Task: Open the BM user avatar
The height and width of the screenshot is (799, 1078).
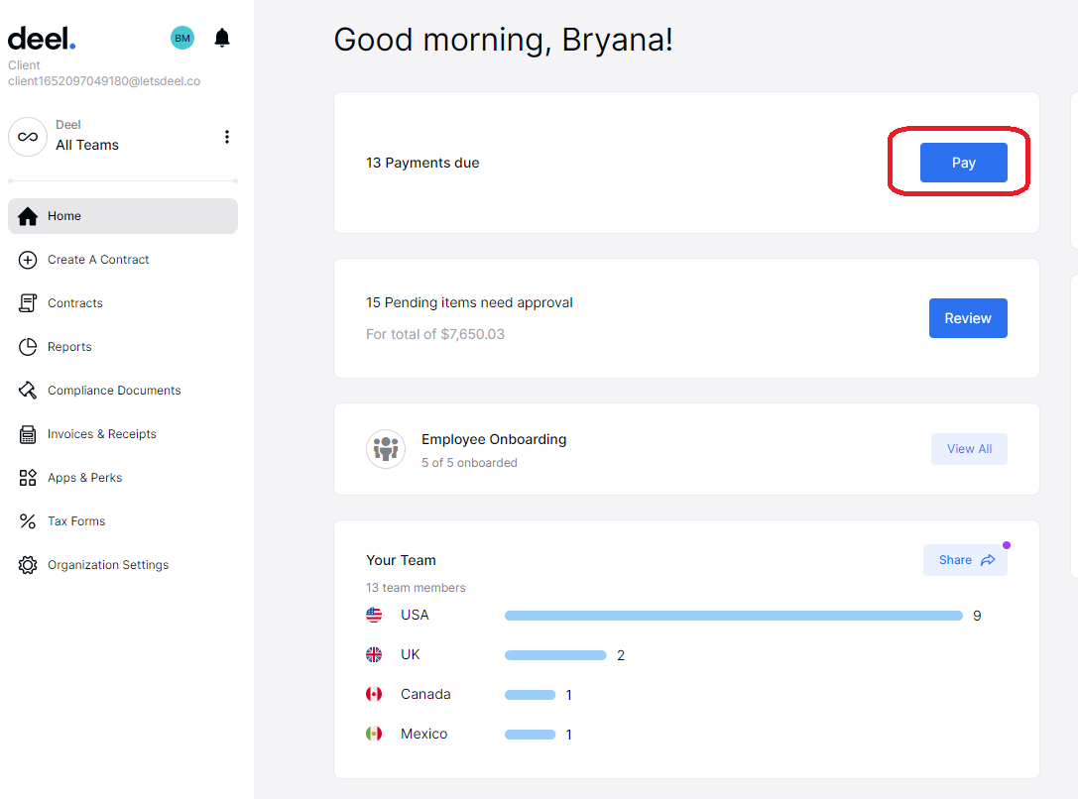Action: tap(182, 38)
